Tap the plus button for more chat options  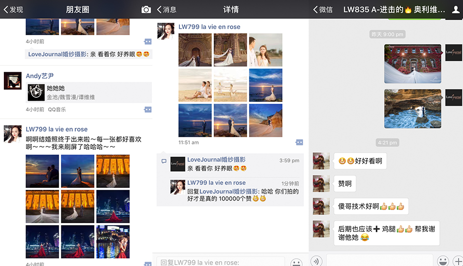point(458,261)
